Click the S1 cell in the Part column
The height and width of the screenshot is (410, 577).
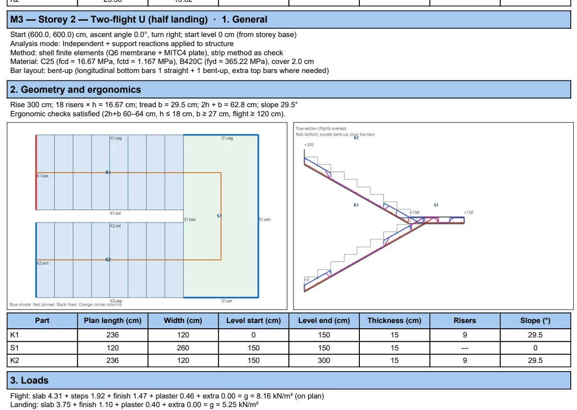(42, 348)
